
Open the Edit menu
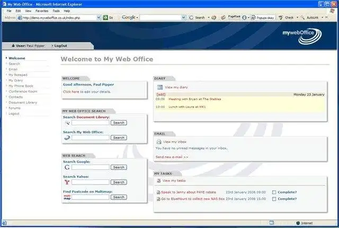click(x=19, y=11)
